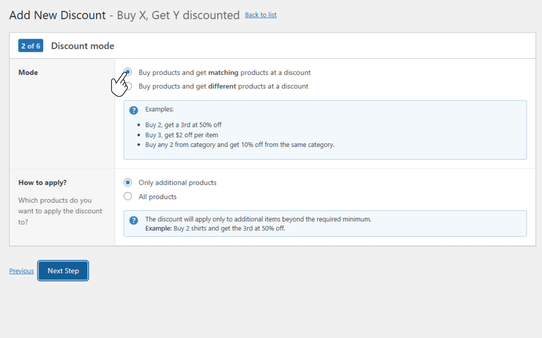Choose the Only additional products radio option
The image size is (542, 338).
coord(128,183)
